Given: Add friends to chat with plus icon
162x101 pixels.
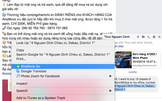Looking at the screenshot, I should [x=138, y=37].
